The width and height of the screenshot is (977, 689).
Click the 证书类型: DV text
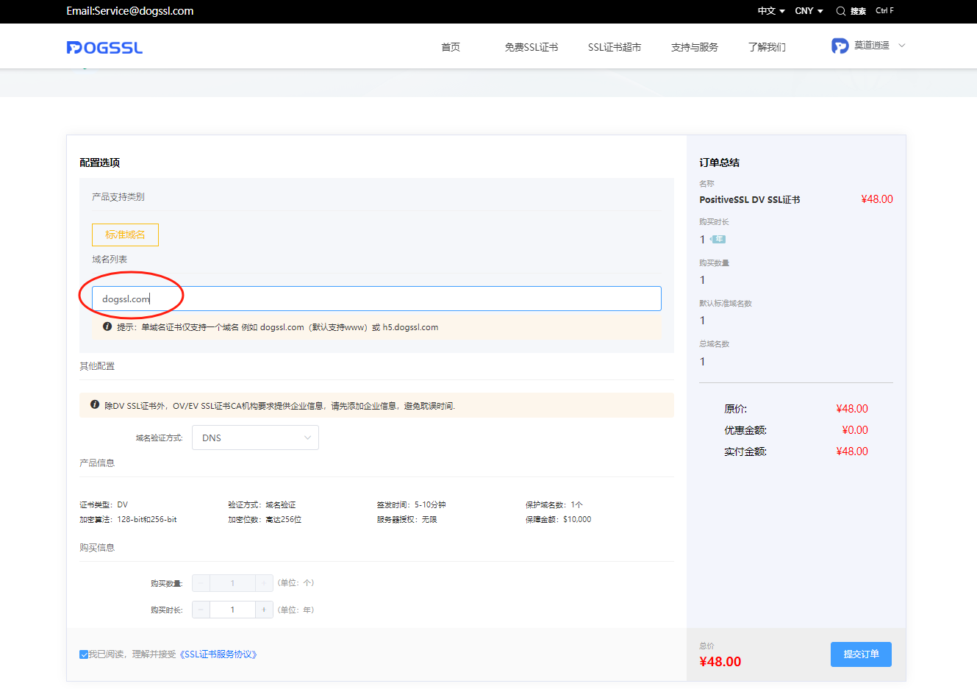click(x=104, y=504)
